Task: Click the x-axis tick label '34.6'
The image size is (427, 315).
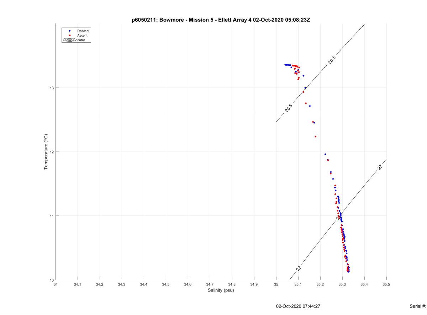Action: pyautogui.click(x=188, y=285)
